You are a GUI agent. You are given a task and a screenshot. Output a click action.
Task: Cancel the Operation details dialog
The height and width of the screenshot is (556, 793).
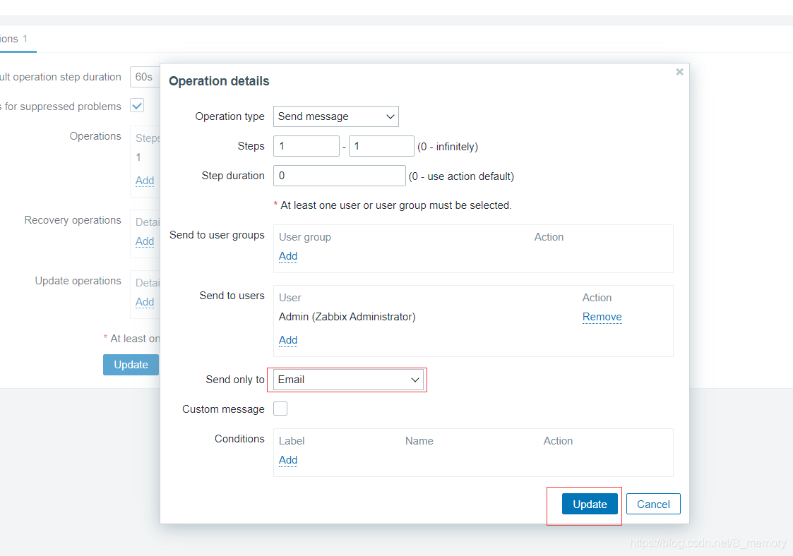pyautogui.click(x=653, y=504)
